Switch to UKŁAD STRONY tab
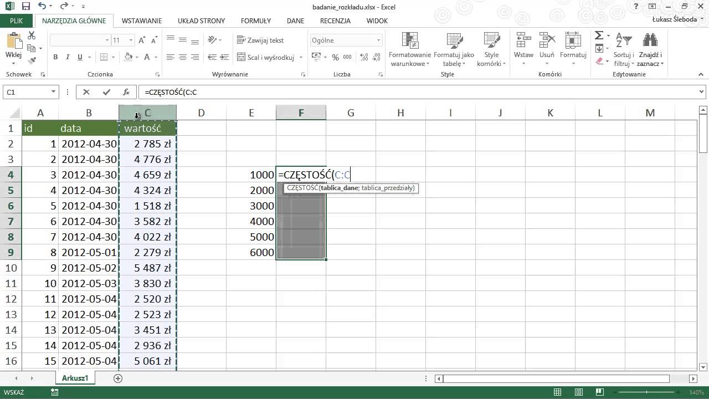709x399 pixels. click(201, 21)
